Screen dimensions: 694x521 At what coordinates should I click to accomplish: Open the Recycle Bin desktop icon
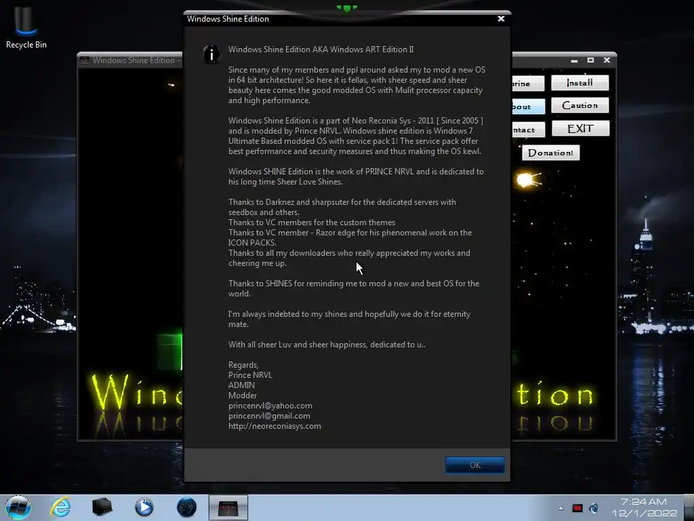point(26,27)
